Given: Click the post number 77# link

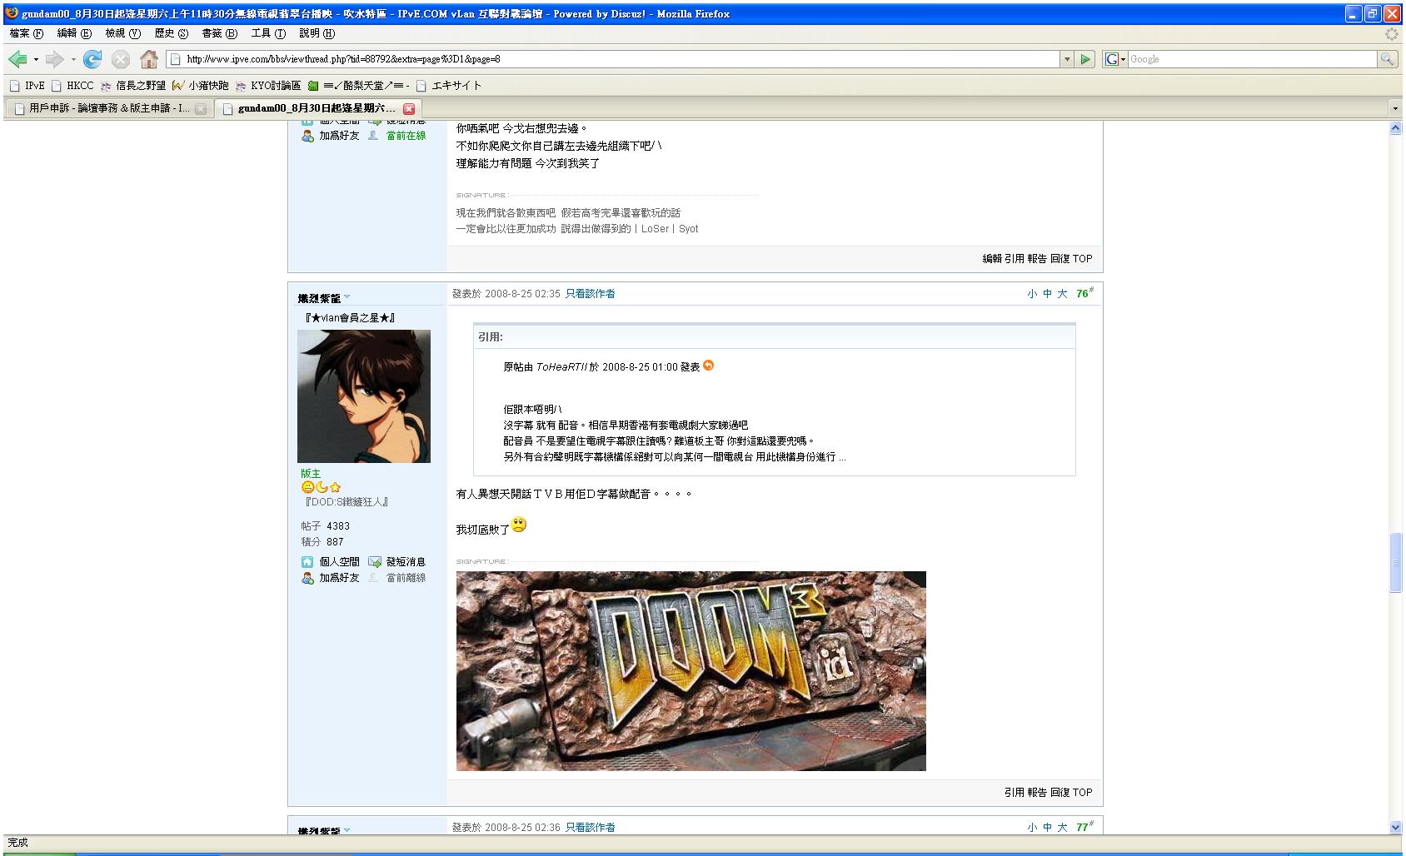Looking at the screenshot, I should [1084, 827].
